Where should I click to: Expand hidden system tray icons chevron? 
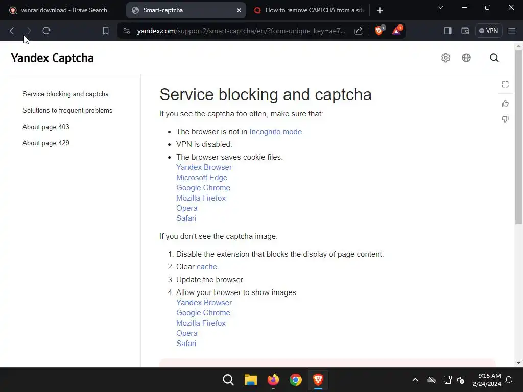pos(415,380)
